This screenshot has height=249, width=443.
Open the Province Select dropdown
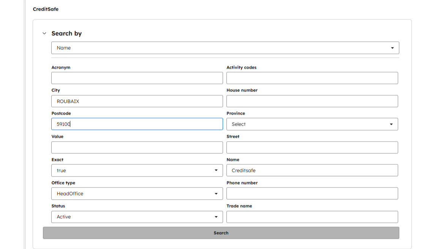(x=312, y=124)
